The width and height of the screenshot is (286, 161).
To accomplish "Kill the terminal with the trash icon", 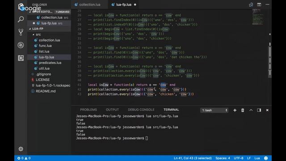I will tap(243, 110).
